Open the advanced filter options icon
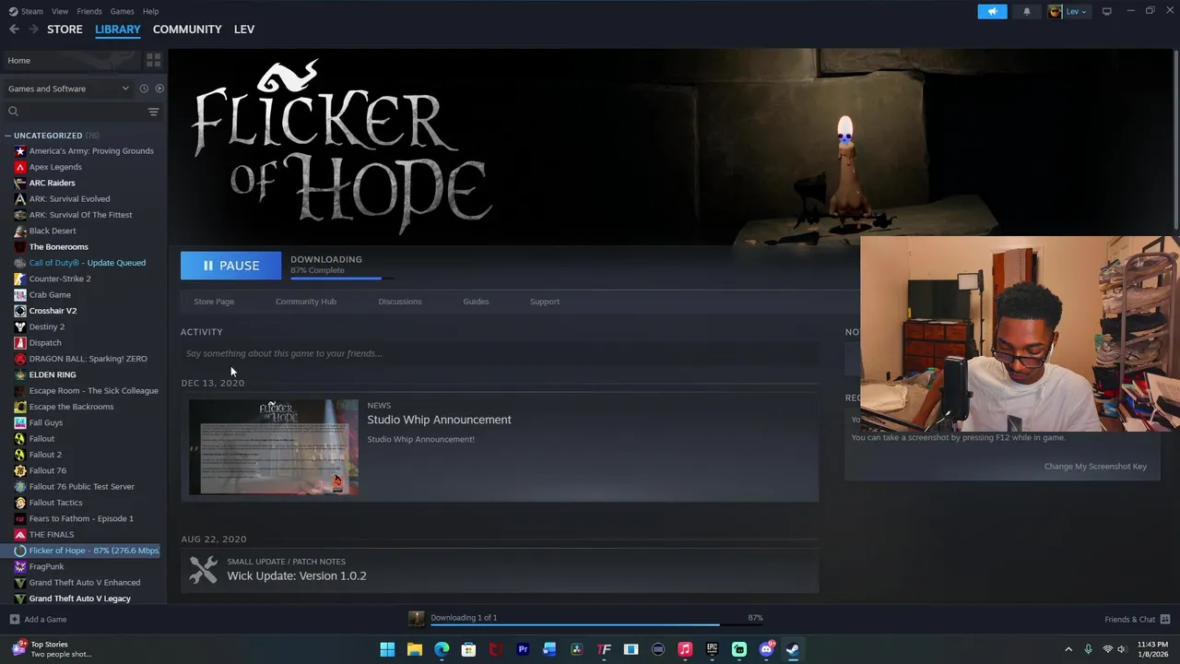Image resolution: width=1180 pixels, height=664 pixels. [x=154, y=112]
